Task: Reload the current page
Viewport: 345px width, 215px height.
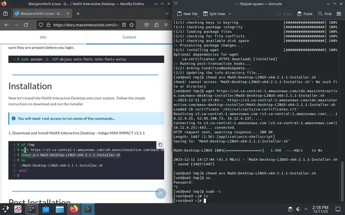Action: click(x=26, y=25)
